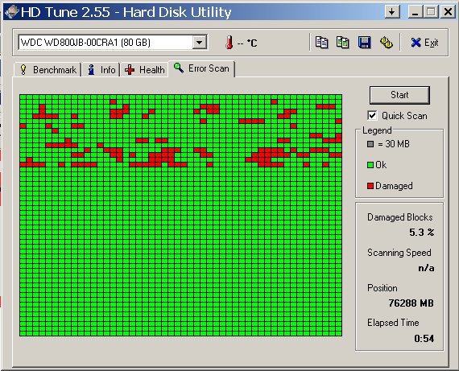
Task: Click the Start scan button
Action: pyautogui.click(x=399, y=95)
